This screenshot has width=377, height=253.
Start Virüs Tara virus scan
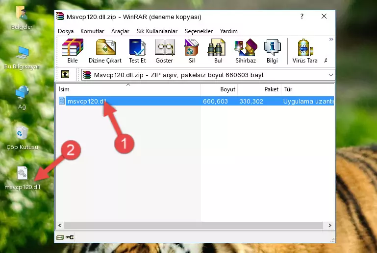click(x=305, y=51)
